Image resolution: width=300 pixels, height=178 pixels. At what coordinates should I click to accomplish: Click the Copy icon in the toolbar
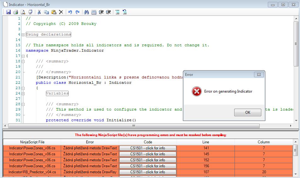click(47, 12)
